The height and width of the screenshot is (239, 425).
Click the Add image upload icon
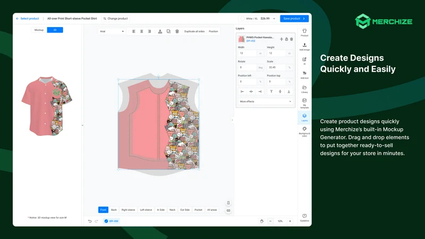304,47
